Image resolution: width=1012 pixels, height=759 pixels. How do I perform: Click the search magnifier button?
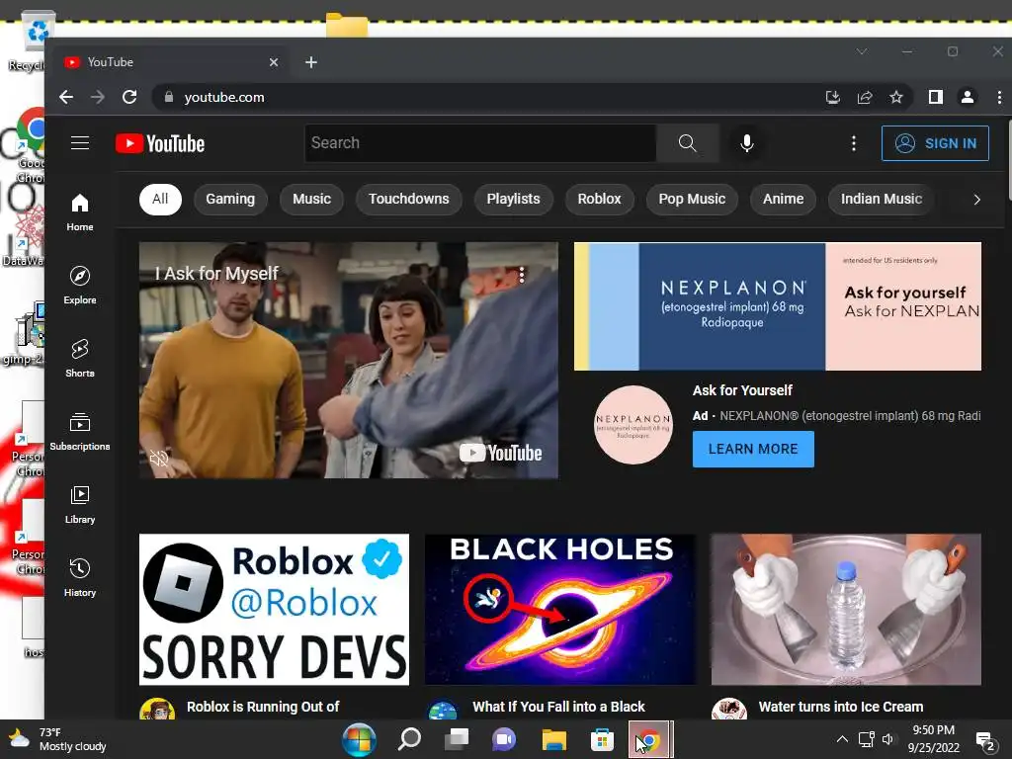tap(688, 142)
